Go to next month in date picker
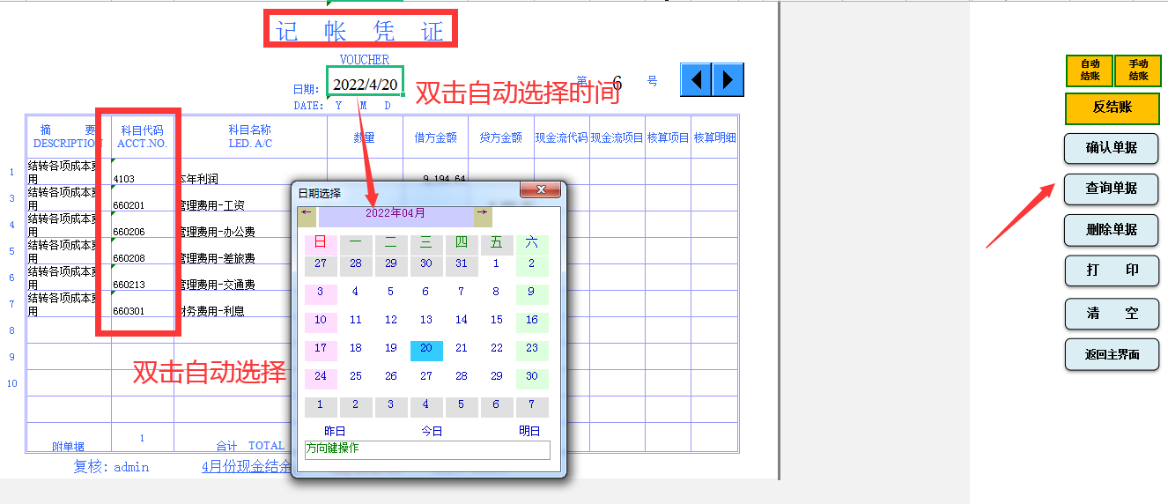This screenshot has width=1168, height=504. pos(483,217)
